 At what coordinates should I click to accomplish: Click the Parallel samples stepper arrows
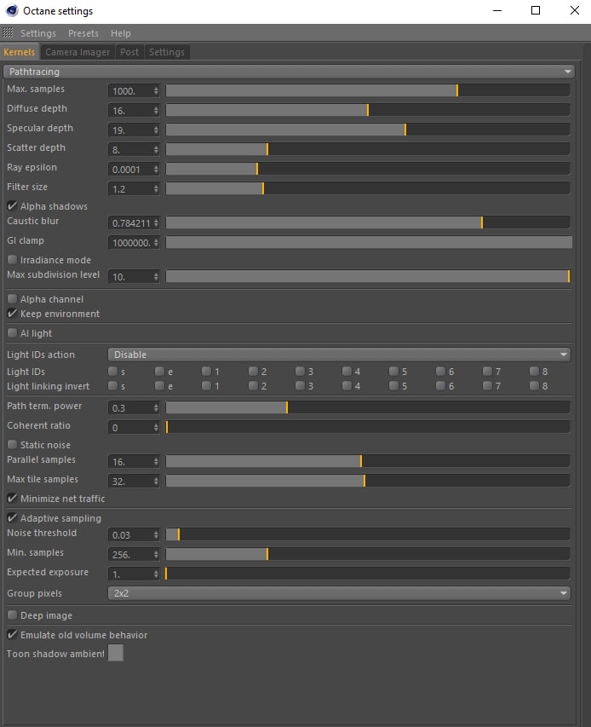pos(156,462)
